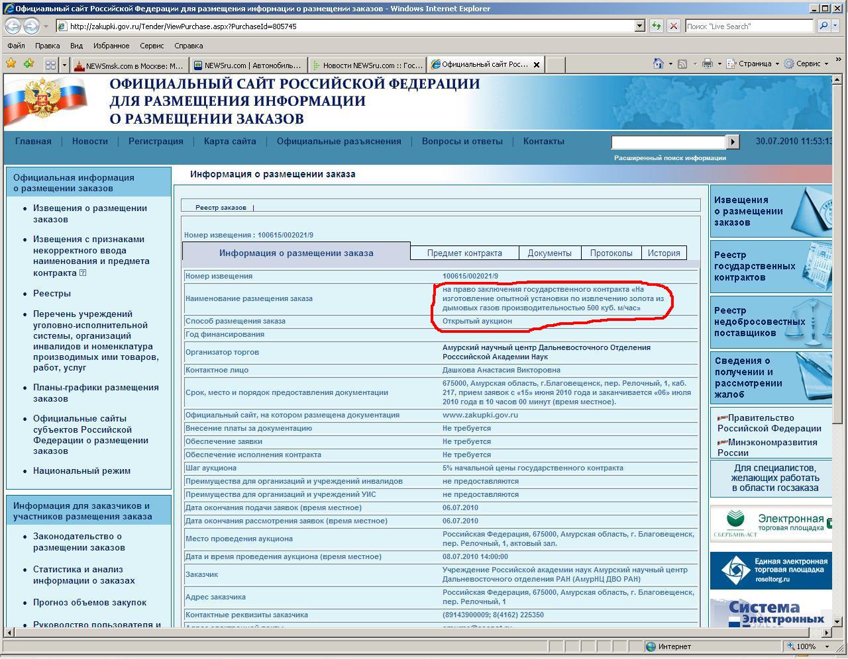Expand the address bar history dropdown
Screen dimensions: 848x659
[x=639, y=26]
